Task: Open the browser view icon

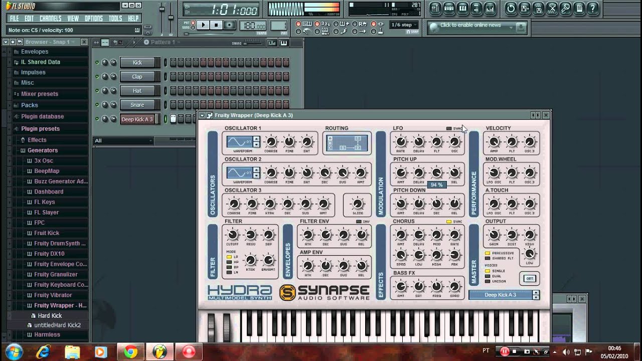Action: [x=476, y=8]
